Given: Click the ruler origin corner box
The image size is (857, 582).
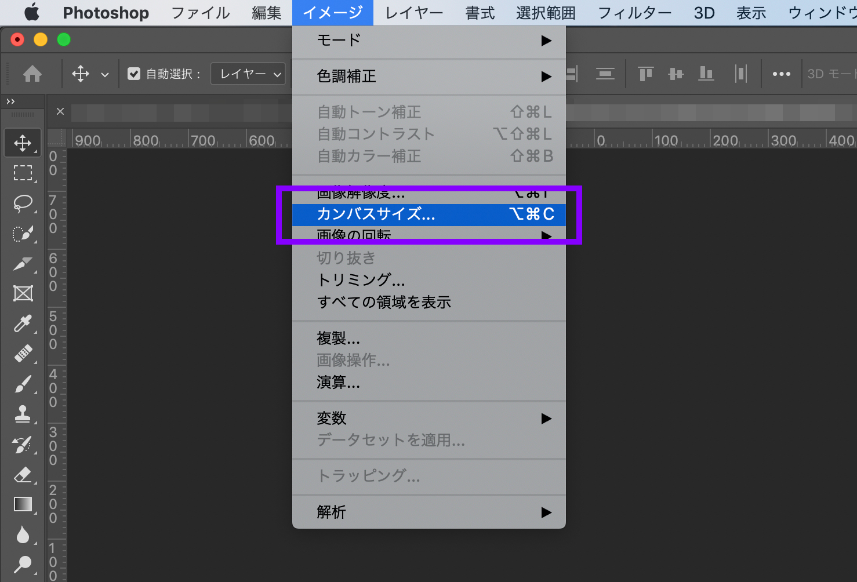Looking at the screenshot, I should click(x=56, y=139).
